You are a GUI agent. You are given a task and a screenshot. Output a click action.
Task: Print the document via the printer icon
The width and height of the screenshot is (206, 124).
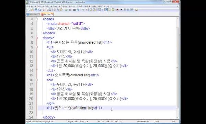click(50, 10)
